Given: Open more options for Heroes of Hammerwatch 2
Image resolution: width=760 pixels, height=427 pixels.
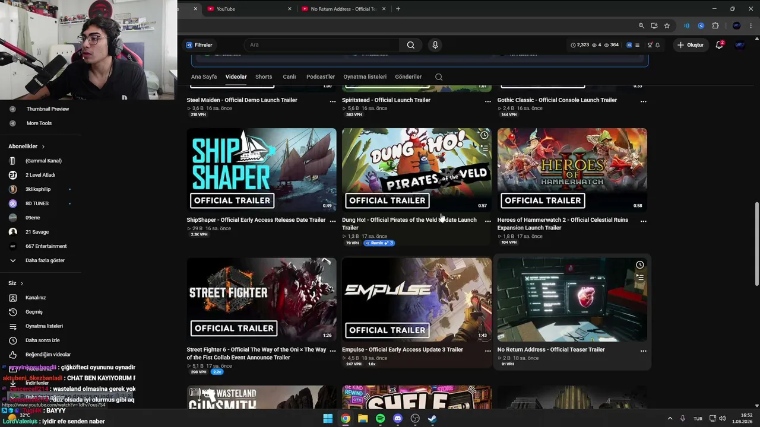Looking at the screenshot, I should coord(644,221).
